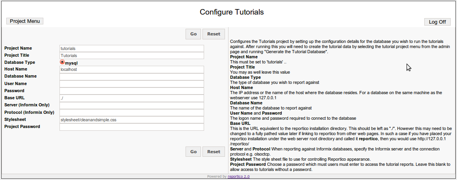Click the Log Off button
The width and height of the screenshot is (457, 180).
437,22
